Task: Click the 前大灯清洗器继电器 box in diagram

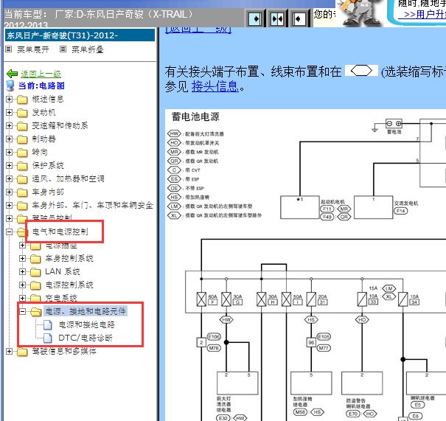Action: 237,383
